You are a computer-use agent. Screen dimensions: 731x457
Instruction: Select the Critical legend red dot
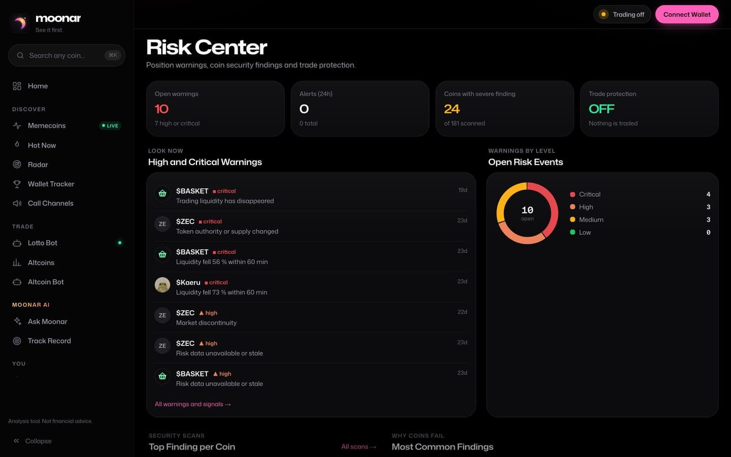point(573,194)
